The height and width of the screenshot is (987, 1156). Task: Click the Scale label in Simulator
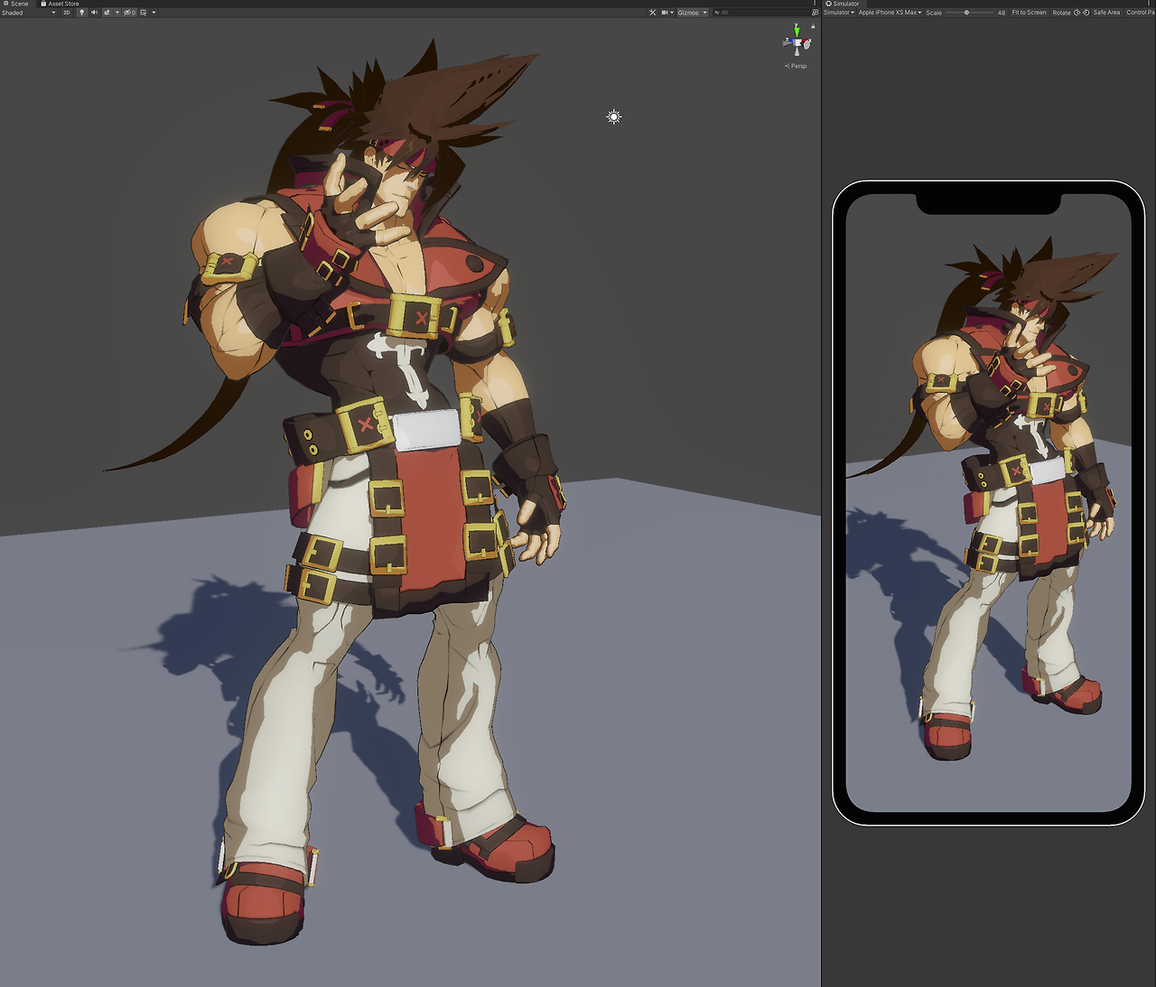[934, 13]
